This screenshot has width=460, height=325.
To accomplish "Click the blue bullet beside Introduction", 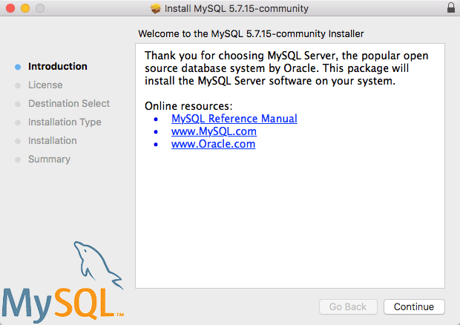I will click(x=18, y=67).
